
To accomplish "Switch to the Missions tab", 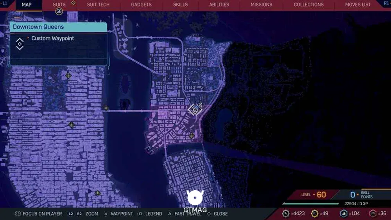I will tap(261, 5).
